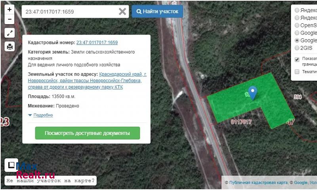Click Посмотреть доступные документы button
Image resolution: width=317 pixels, height=190 pixels.
pos(87,133)
